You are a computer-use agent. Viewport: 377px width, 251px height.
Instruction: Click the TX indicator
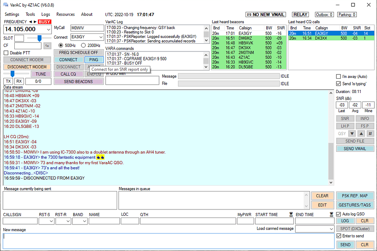[8, 81]
